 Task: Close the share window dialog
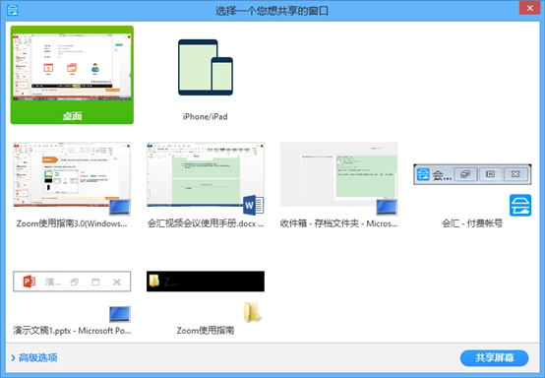click(x=529, y=8)
